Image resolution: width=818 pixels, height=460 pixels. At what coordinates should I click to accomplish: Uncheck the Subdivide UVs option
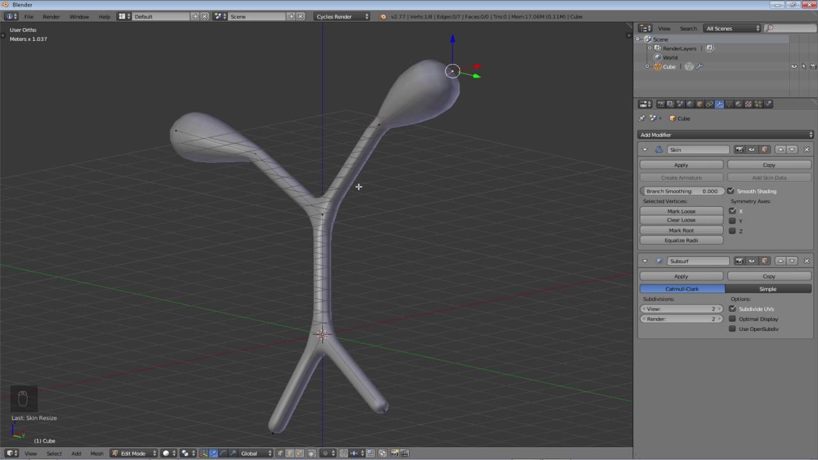click(732, 309)
